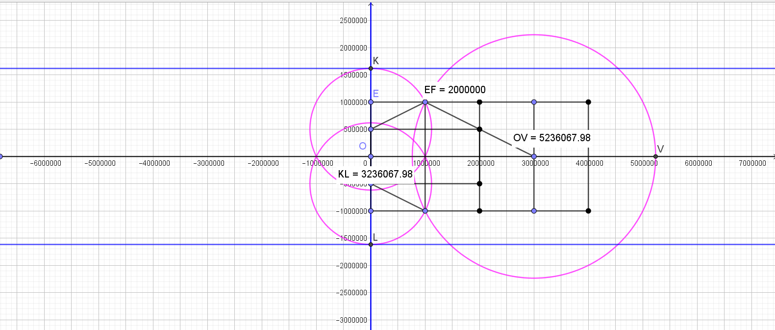Select point L on the lower blue line
The image size is (775, 330).
coord(371,244)
